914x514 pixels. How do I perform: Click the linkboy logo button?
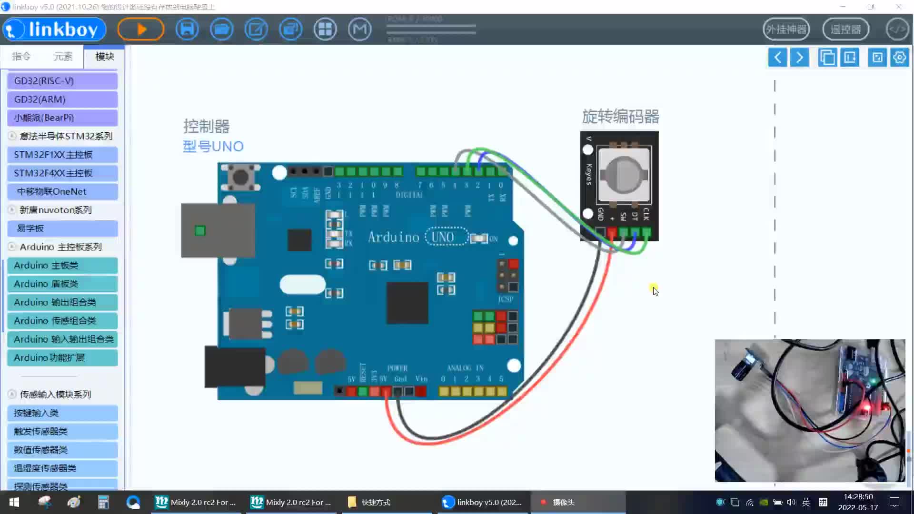point(54,30)
